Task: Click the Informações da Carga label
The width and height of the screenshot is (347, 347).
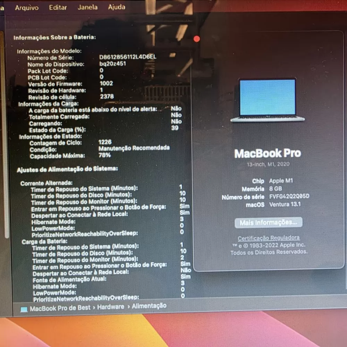Action: (x=49, y=104)
